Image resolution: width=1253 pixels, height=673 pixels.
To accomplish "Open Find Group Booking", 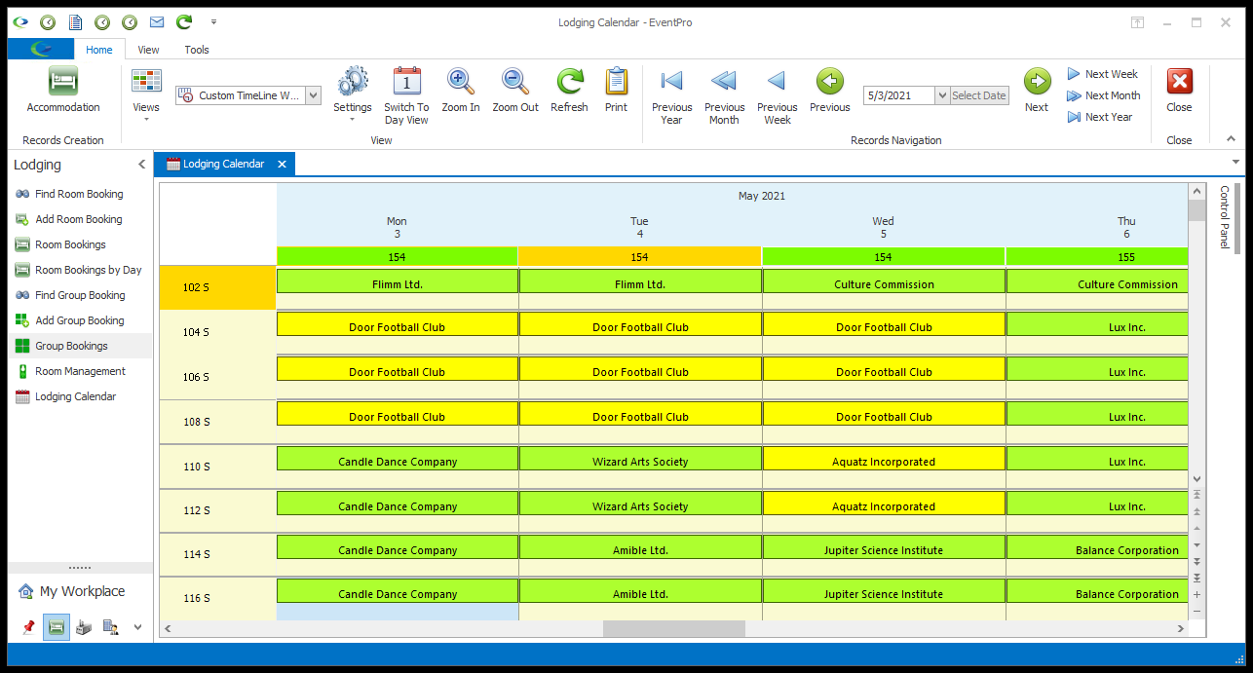I will coord(80,295).
